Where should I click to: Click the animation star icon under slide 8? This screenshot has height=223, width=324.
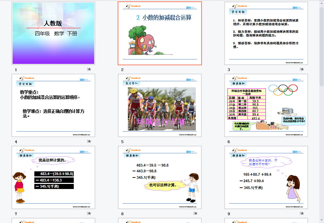click(195, 213)
